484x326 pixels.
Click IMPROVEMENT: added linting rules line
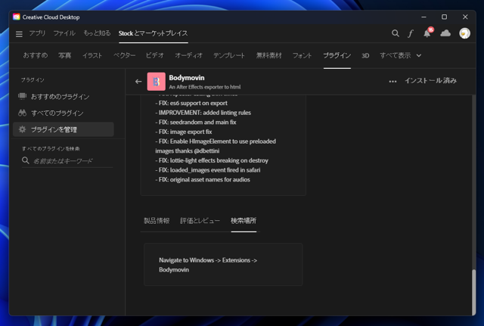pos(203,113)
